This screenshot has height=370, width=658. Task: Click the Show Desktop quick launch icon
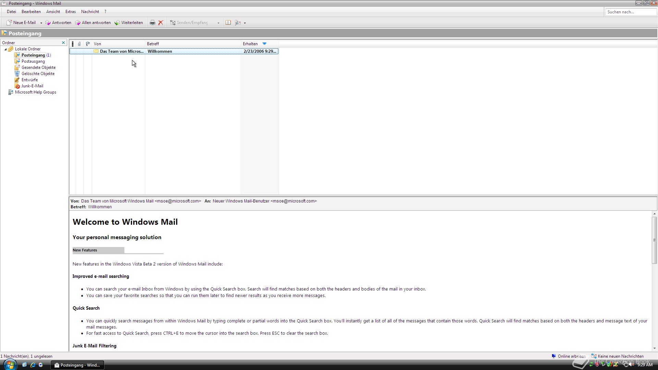tap(24, 365)
